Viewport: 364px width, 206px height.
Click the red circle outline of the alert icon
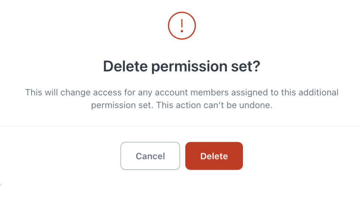(169, 26)
